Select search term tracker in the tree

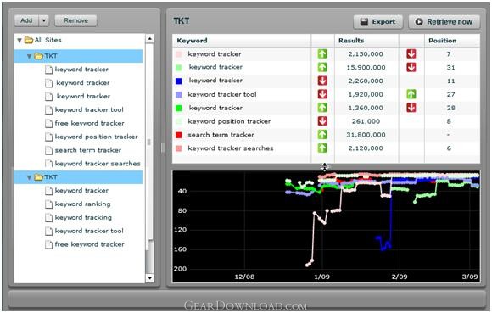point(88,150)
